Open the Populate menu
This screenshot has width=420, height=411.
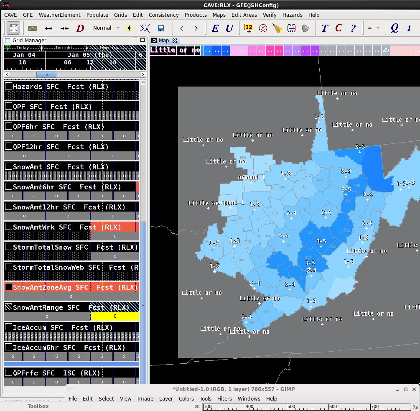[97, 15]
